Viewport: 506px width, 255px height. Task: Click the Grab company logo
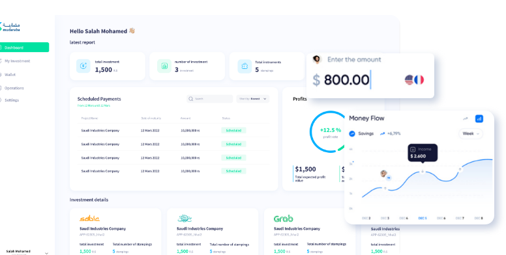pos(284,219)
